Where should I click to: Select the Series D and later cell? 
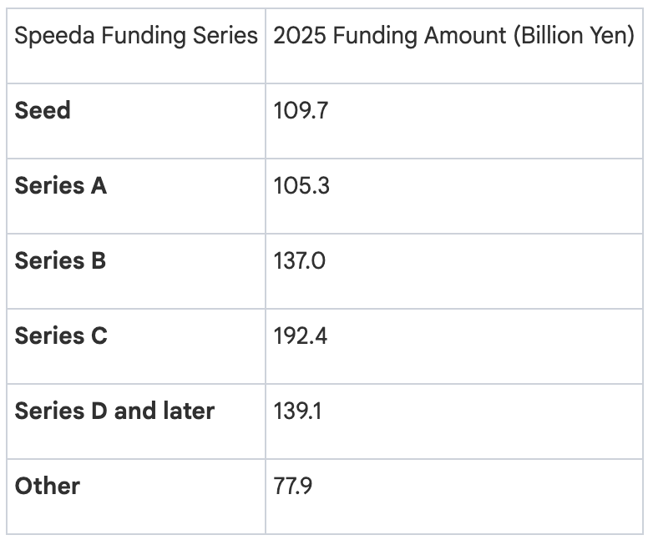pos(114,411)
